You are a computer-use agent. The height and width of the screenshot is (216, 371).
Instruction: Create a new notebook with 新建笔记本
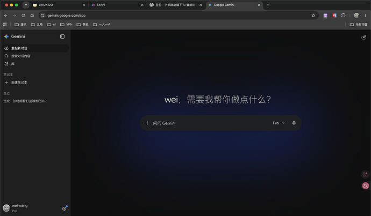coord(35,83)
